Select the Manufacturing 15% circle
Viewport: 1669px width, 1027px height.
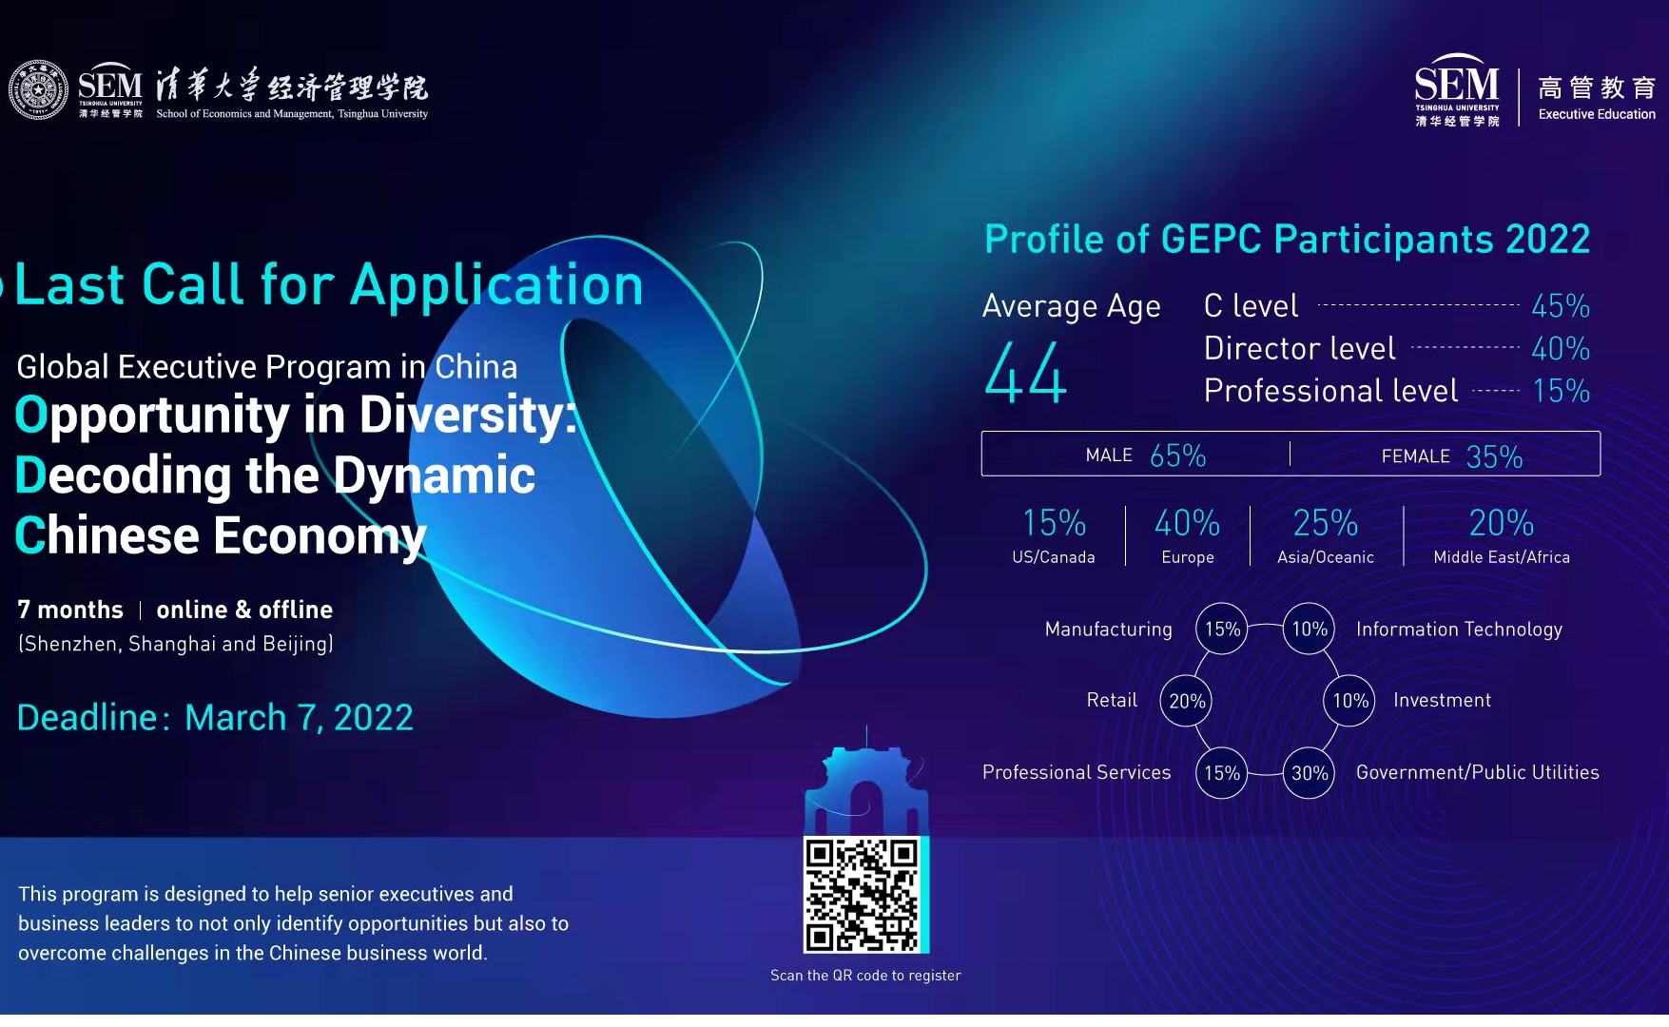pos(1222,629)
